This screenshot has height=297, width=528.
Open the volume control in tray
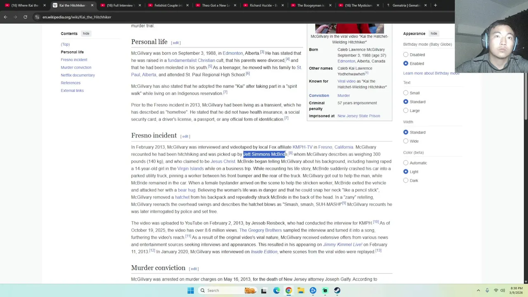(x=503, y=290)
